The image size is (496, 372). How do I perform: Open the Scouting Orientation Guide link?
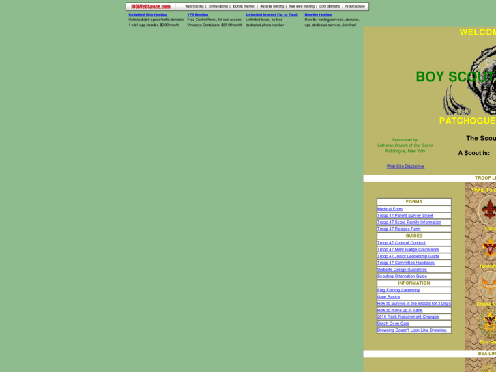[402, 276]
